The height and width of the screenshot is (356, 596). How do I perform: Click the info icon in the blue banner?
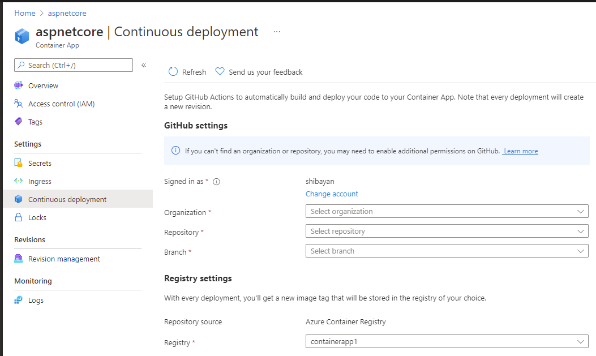(175, 151)
